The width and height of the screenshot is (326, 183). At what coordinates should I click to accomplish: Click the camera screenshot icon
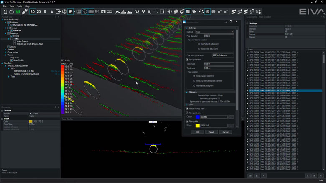click(x=103, y=12)
